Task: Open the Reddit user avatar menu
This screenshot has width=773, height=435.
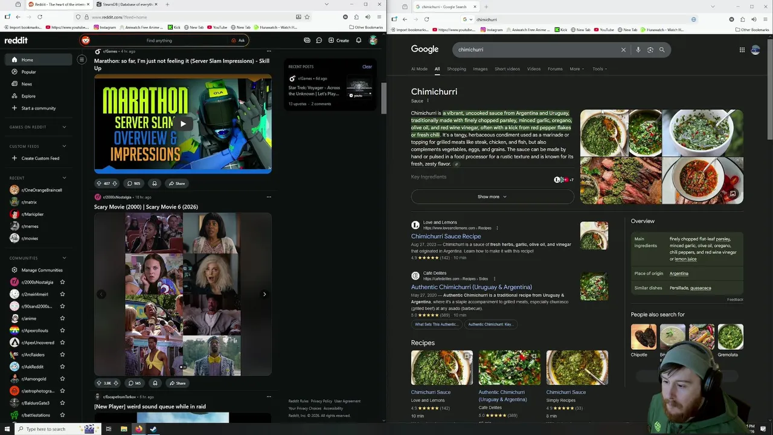Action: coord(373,40)
